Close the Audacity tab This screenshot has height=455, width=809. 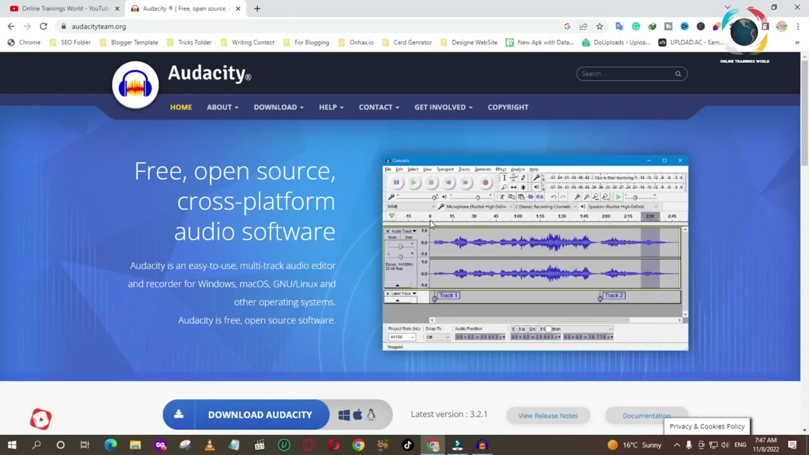tap(238, 9)
